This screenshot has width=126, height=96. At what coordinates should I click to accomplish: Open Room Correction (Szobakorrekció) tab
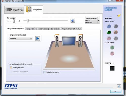48,29
